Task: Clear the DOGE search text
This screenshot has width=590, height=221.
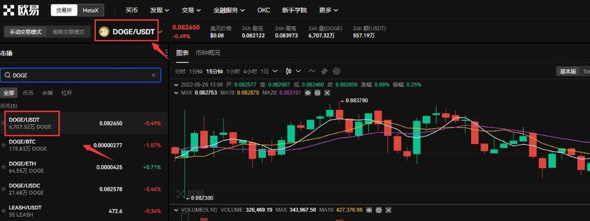Action: pyautogui.click(x=154, y=75)
